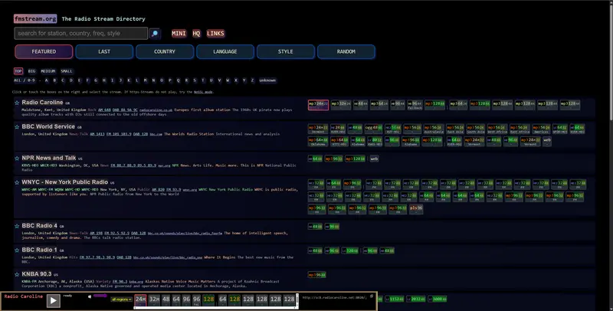Filter by SMALL station size
This screenshot has height=311, width=613.
pos(67,71)
